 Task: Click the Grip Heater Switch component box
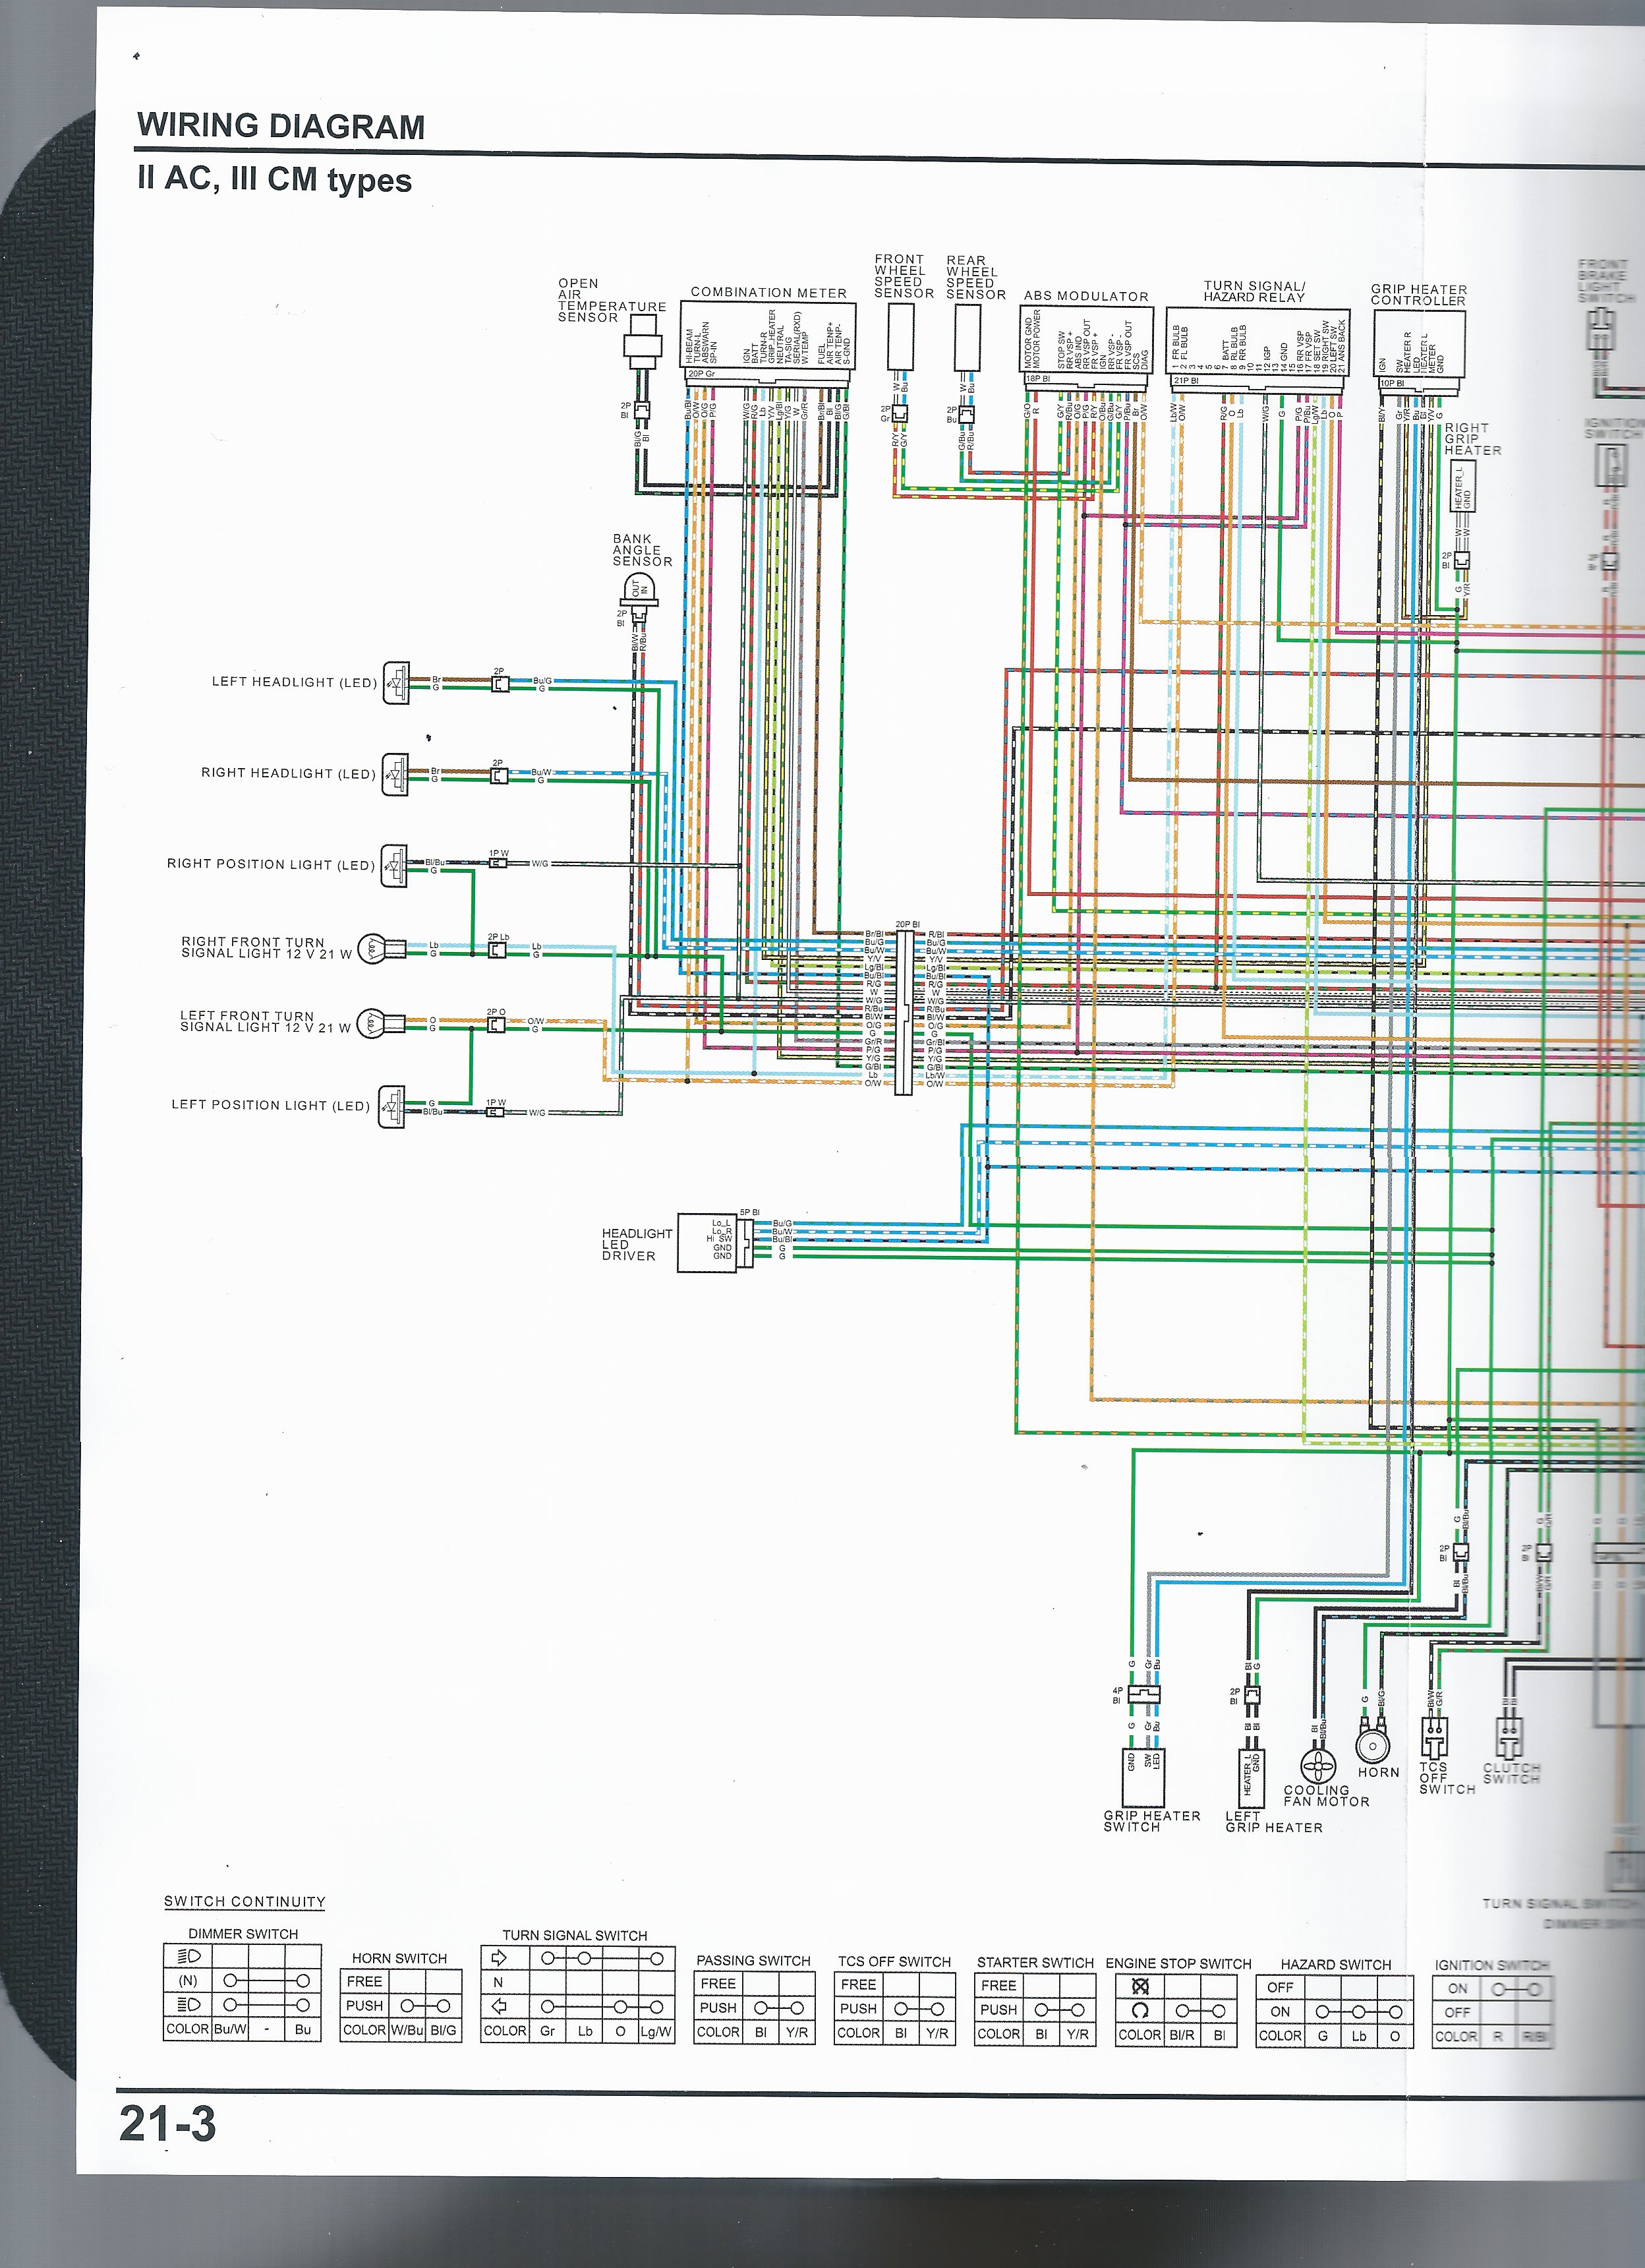(x=1145, y=1778)
